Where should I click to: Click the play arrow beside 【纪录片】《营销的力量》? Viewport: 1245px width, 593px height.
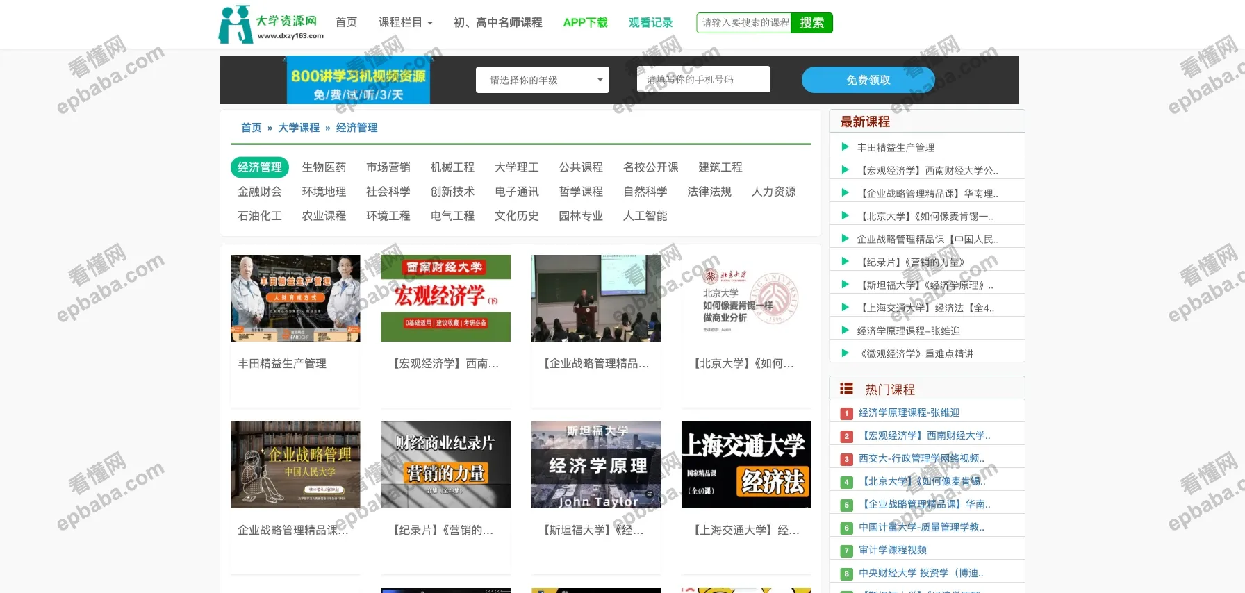[846, 261]
